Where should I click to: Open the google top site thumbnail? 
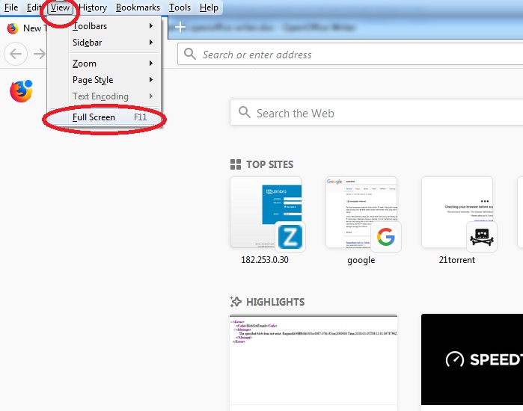[361, 212]
